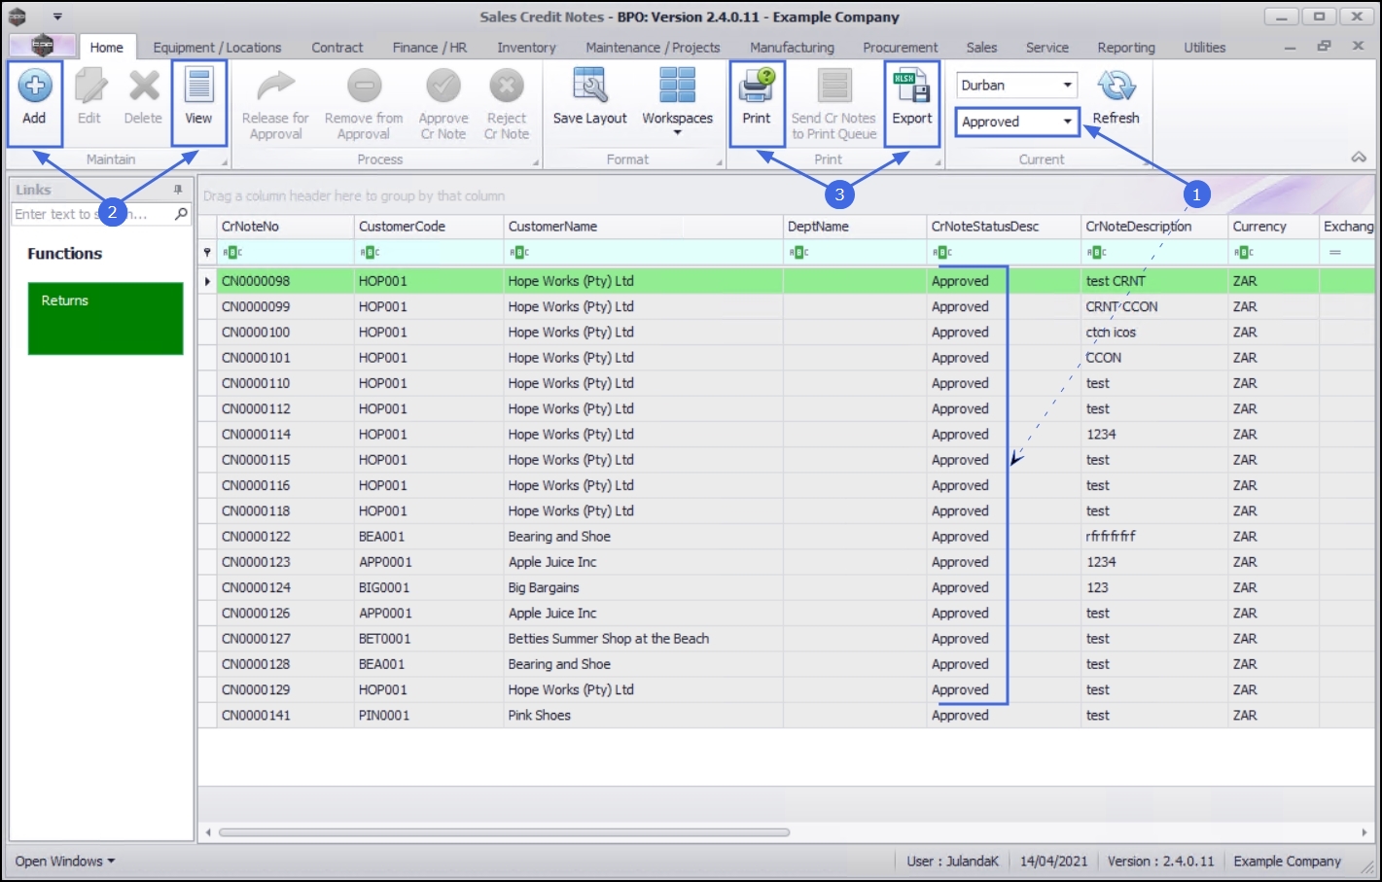The height and width of the screenshot is (882, 1382).
Task: Click the application logo button
Action: pyautogui.click(x=42, y=46)
